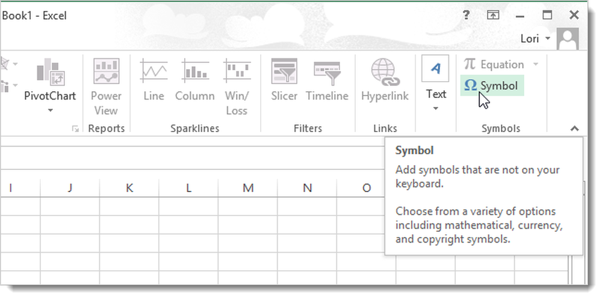Expand the Equation dropdown arrow

point(536,64)
